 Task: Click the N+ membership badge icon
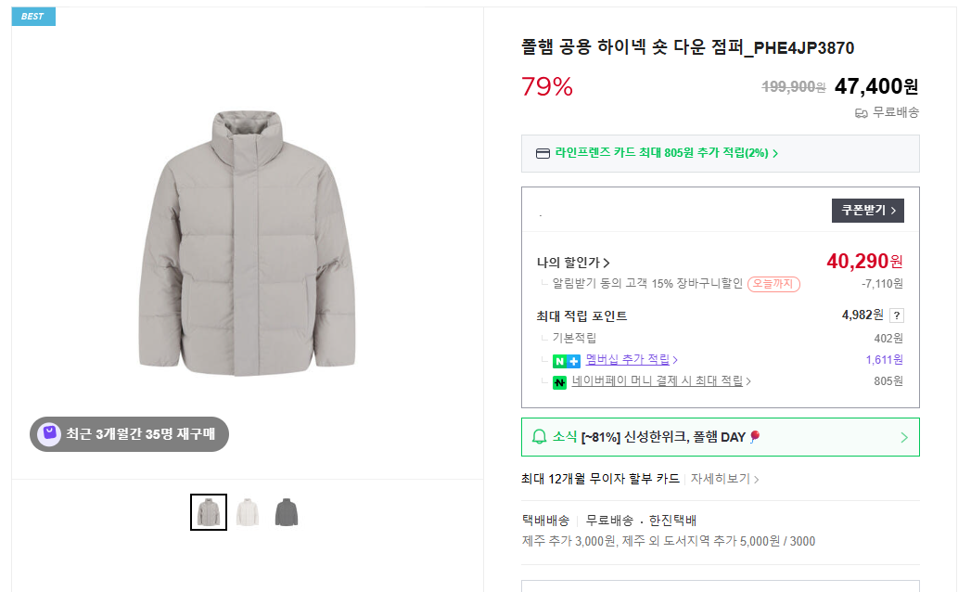click(566, 360)
